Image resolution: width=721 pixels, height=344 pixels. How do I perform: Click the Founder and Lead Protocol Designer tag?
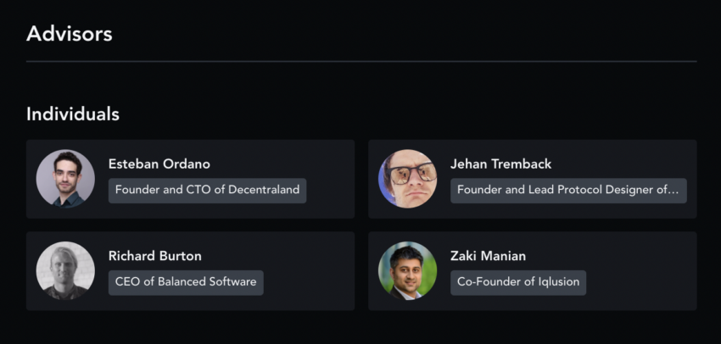(x=569, y=191)
